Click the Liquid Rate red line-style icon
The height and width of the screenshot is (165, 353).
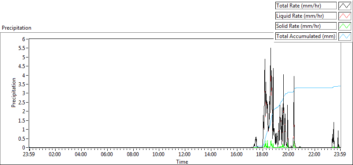point(345,16)
